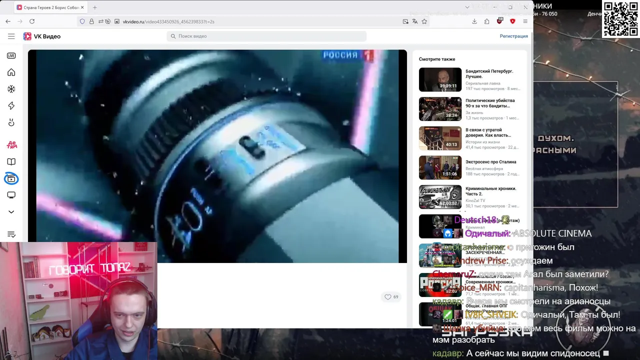Click the Смотрите также heading
The image size is (640, 360).
[437, 59]
